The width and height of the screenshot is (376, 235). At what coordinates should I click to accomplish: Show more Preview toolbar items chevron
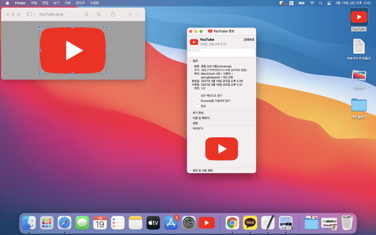130,14
